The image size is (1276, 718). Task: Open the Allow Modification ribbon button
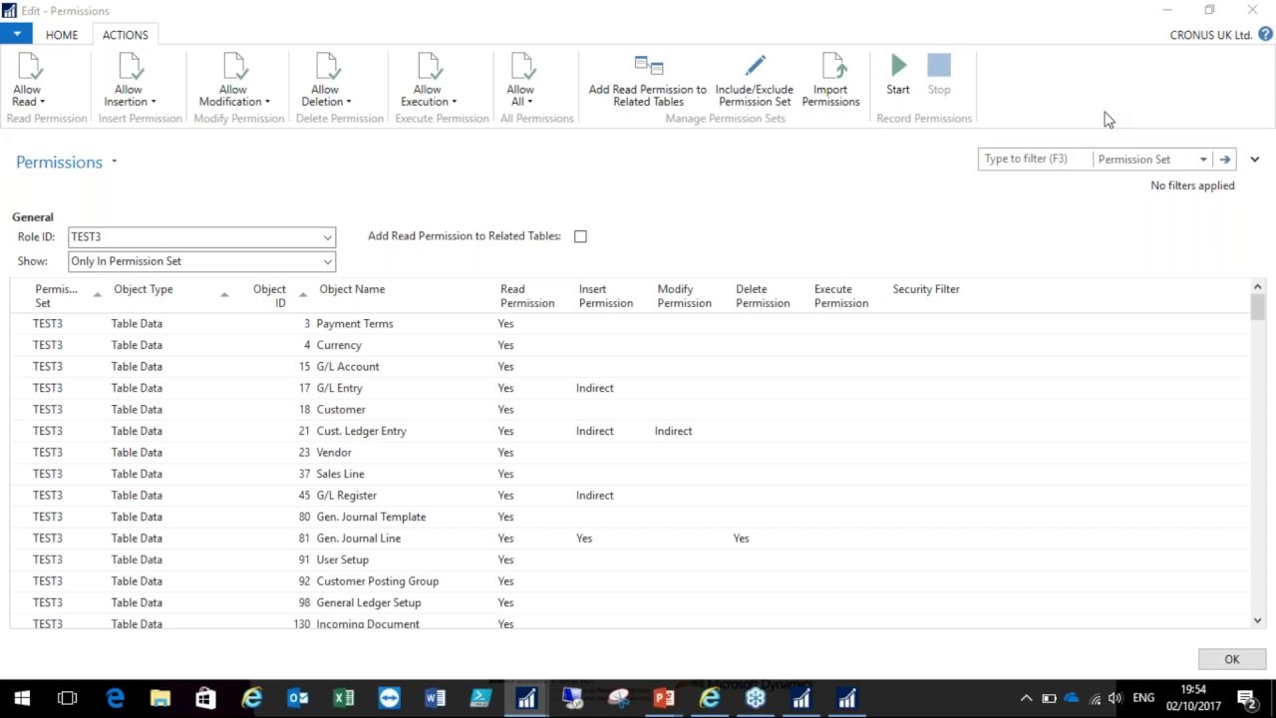(x=234, y=81)
